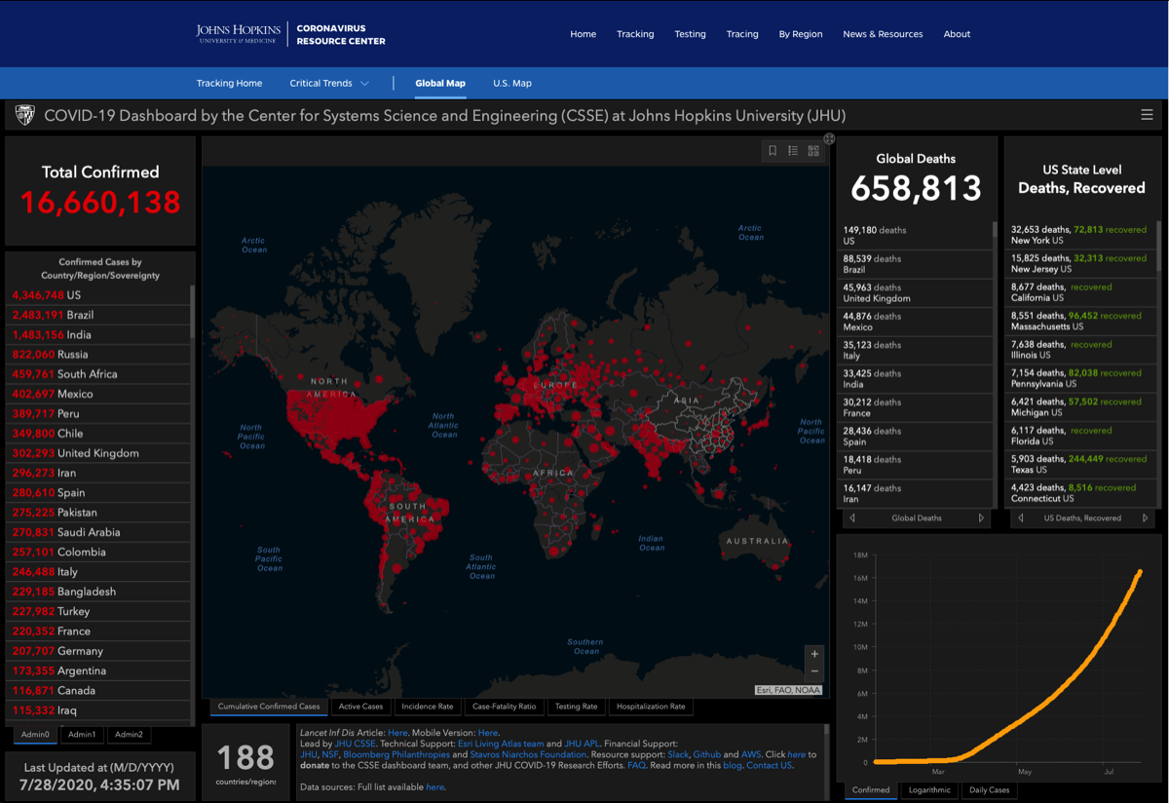Open the About menu item

click(x=957, y=34)
